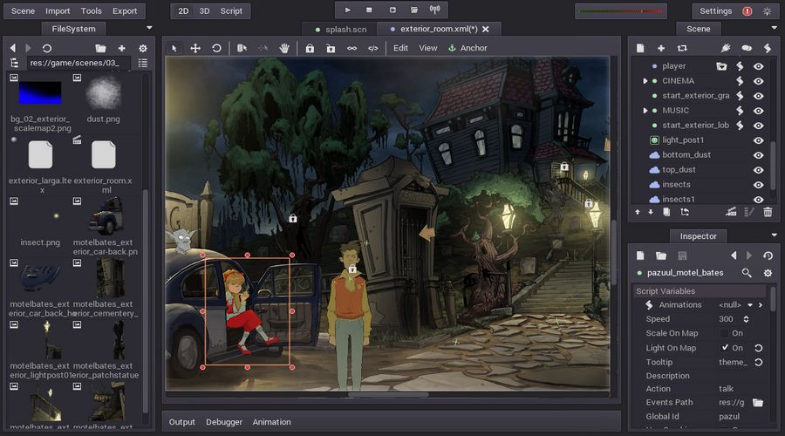785x436 pixels.
Task: Open the Output bottom panel
Action: (x=181, y=422)
